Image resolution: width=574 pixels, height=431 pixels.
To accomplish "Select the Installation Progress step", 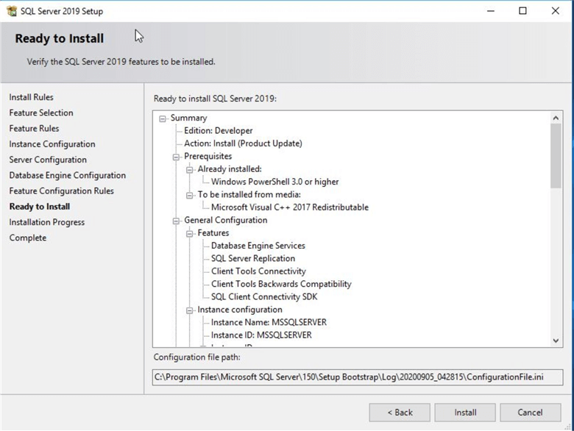I will [47, 222].
